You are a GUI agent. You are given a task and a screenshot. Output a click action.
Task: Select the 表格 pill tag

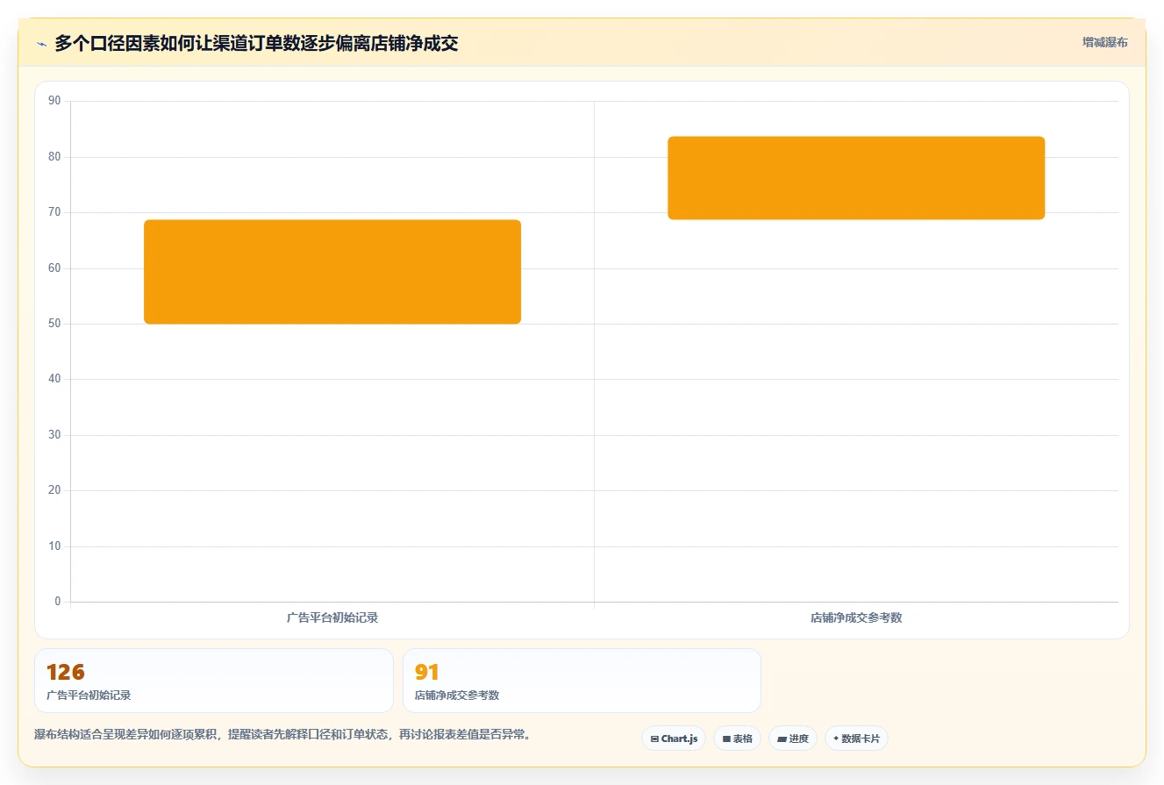point(738,739)
